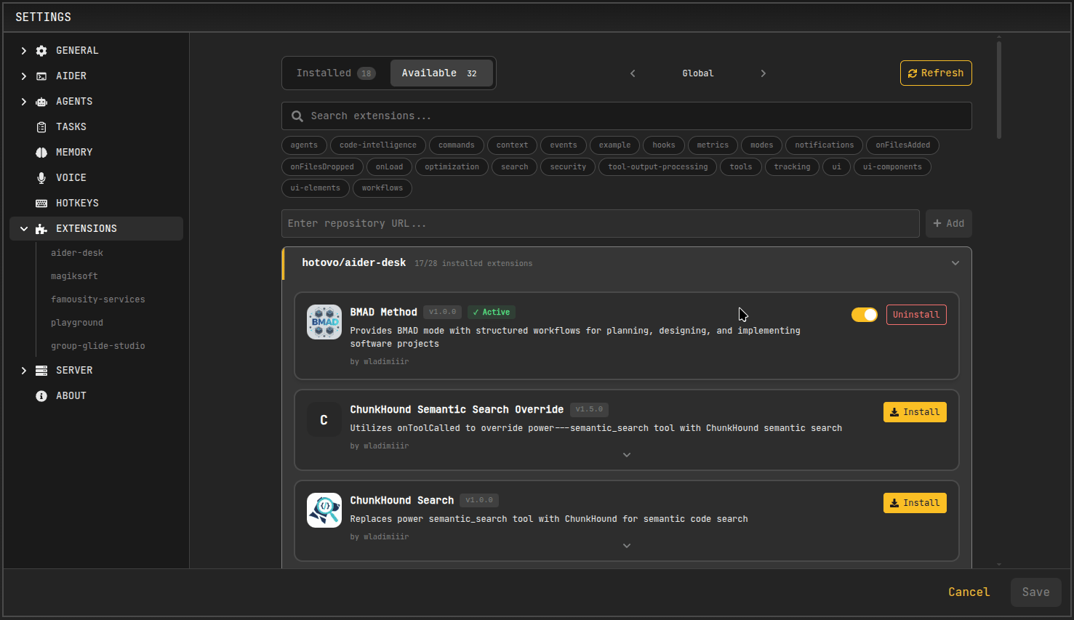Expand ChunkHound Search details chevron
1074x620 pixels.
(627, 546)
